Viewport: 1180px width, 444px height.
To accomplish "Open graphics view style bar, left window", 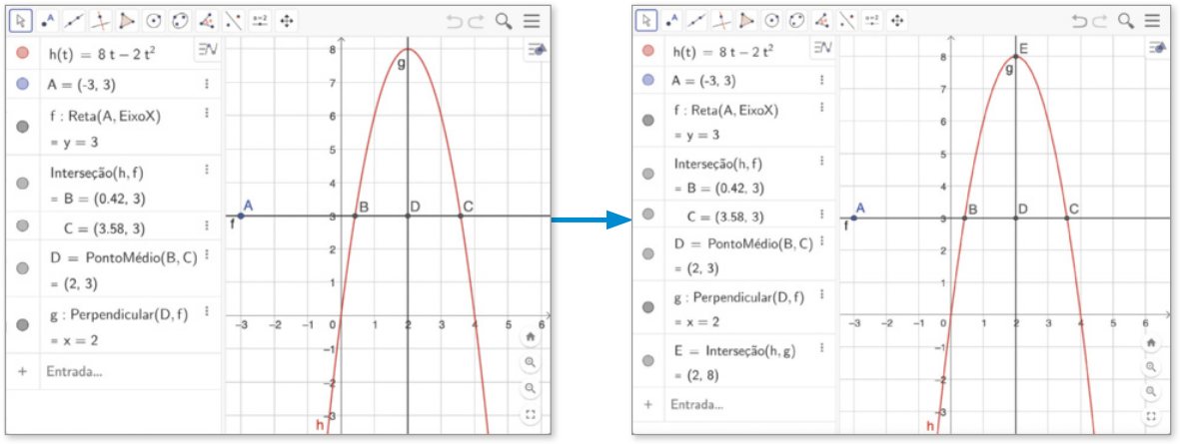I will (537, 50).
